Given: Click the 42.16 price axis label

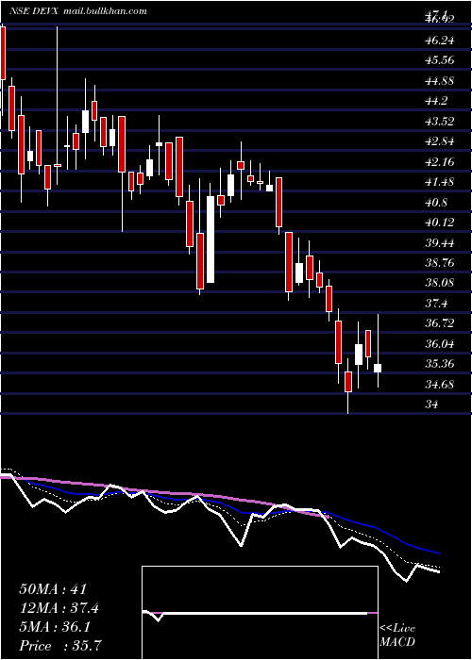Looking at the screenshot, I should (x=438, y=161).
